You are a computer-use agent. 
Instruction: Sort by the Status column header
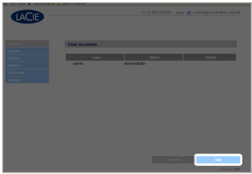point(209,57)
